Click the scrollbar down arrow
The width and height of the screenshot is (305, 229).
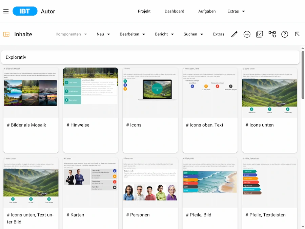[x=303, y=227]
